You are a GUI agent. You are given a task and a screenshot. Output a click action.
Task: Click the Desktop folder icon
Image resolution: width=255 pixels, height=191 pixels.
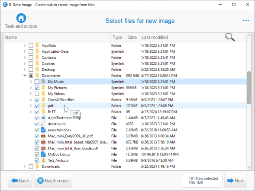point(37,70)
